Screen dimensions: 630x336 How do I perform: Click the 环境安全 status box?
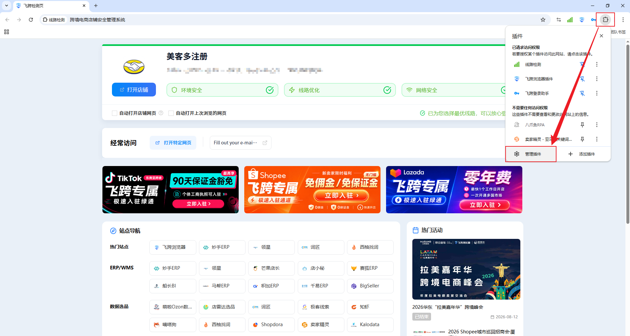click(222, 90)
